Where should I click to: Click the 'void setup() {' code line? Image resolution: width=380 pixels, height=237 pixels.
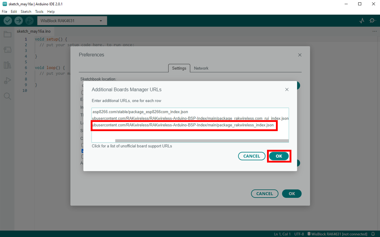[51, 39]
